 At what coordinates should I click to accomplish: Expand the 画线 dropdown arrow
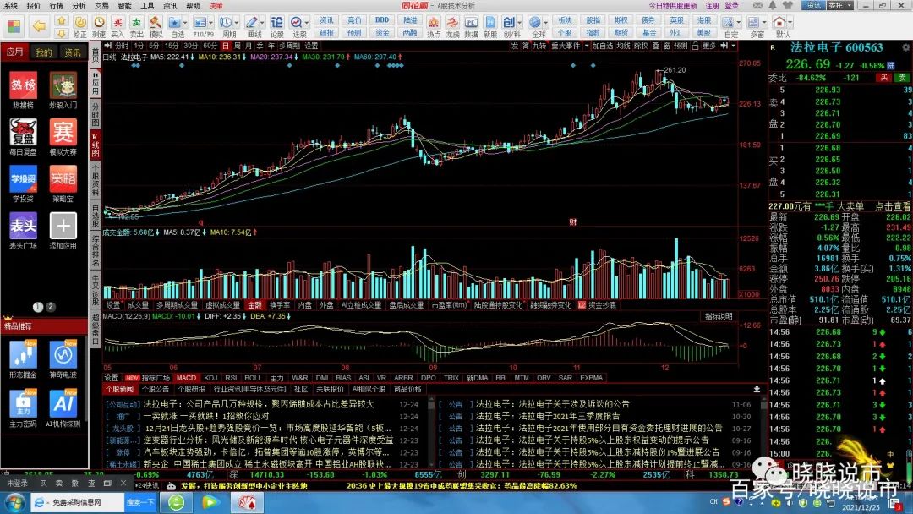261,23
